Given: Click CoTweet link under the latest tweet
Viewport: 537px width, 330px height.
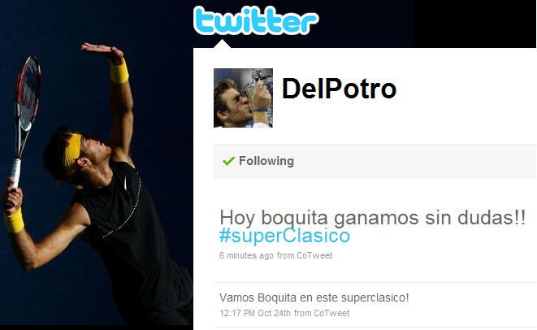Looking at the screenshot, I should click(x=314, y=255).
